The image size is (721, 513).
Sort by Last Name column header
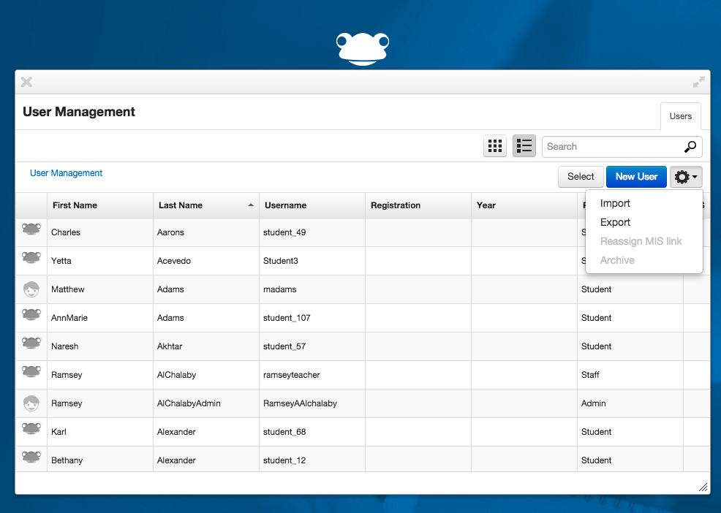point(206,205)
